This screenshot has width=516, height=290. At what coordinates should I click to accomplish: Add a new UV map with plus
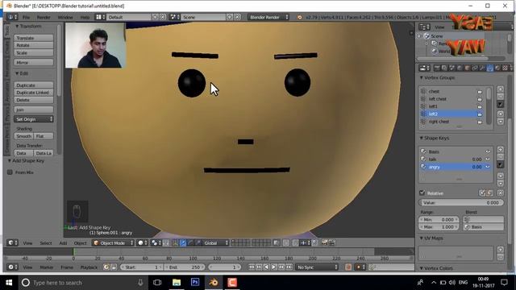click(x=500, y=250)
